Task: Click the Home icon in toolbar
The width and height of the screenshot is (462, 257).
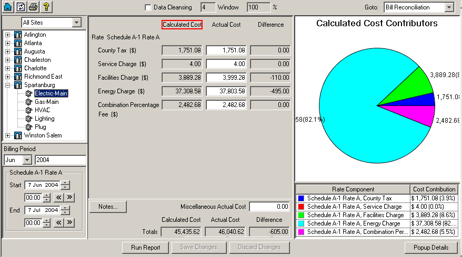Action: [x=8, y=7]
